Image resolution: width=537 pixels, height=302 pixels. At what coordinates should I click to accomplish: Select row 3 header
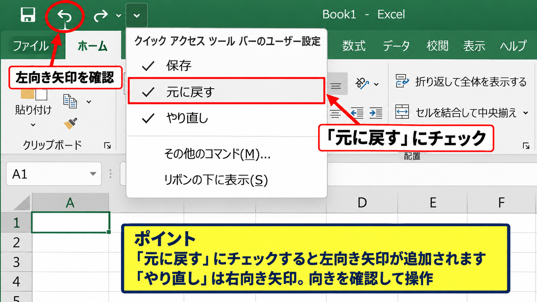point(16,262)
